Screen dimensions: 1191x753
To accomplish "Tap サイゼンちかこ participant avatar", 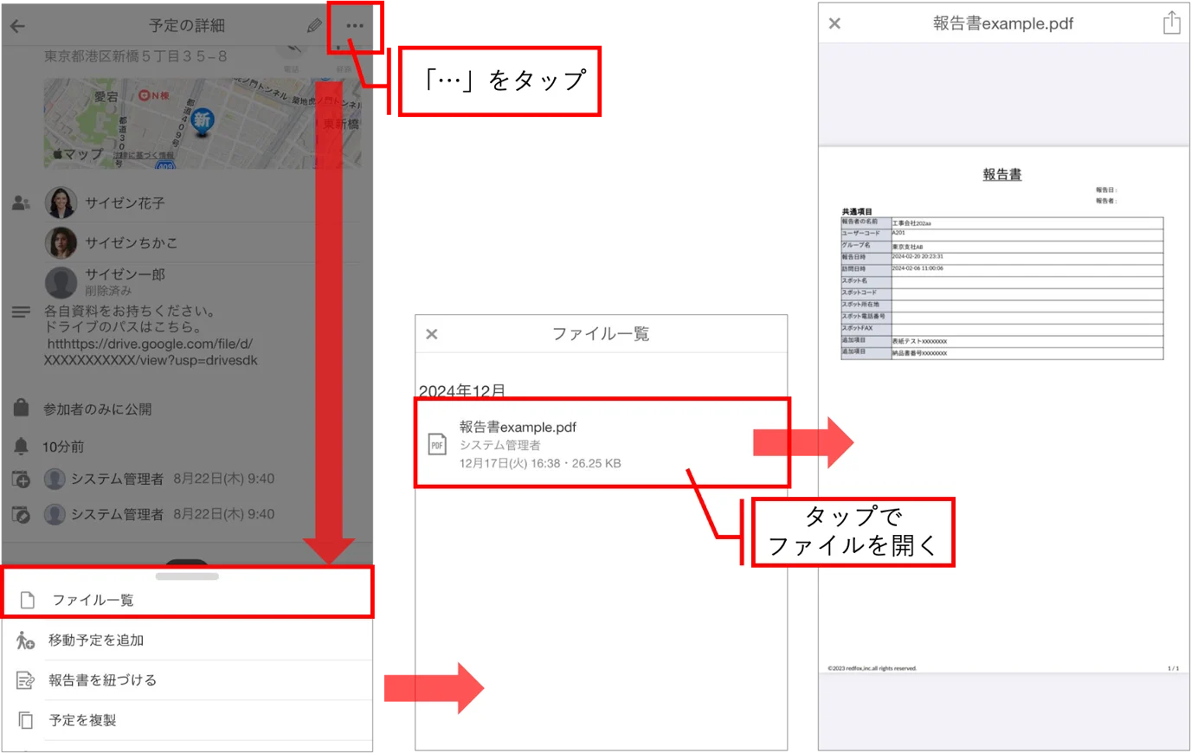I will pos(61,243).
